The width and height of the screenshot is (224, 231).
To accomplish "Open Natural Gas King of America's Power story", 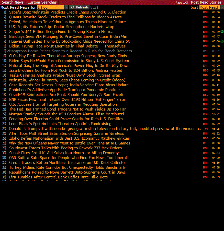I will point(69,66).
